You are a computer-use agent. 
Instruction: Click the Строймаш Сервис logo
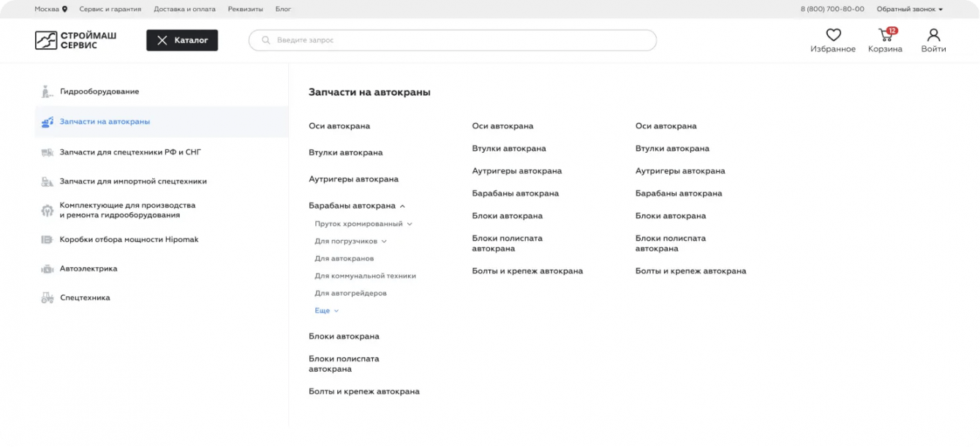75,40
